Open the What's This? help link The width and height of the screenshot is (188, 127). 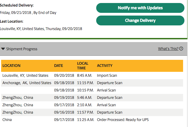(x=168, y=49)
